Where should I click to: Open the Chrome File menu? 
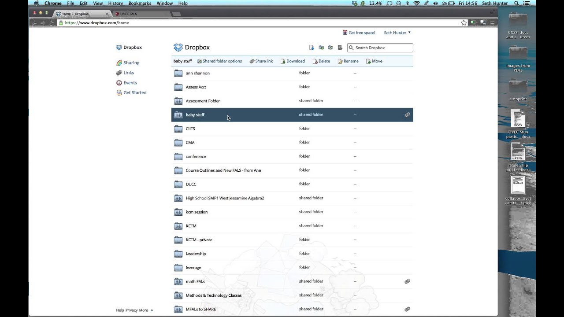(70, 3)
